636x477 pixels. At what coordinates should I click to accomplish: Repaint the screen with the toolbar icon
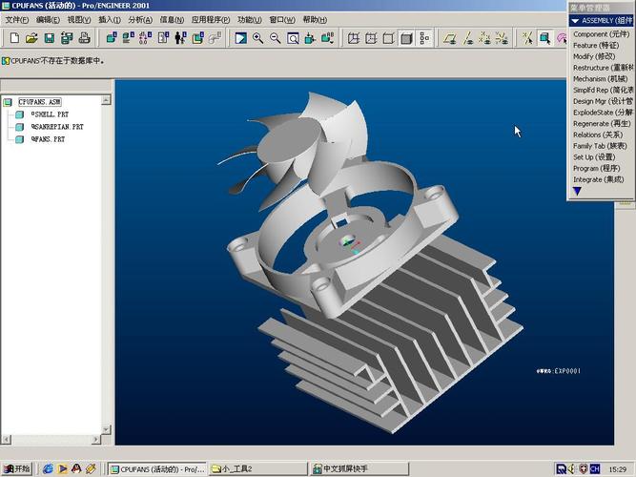(240, 38)
